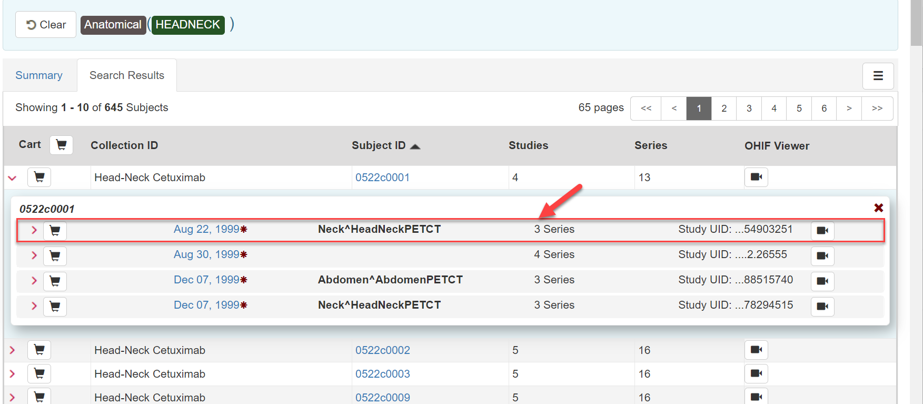Open the hamburger menu for result options

pyautogui.click(x=878, y=76)
